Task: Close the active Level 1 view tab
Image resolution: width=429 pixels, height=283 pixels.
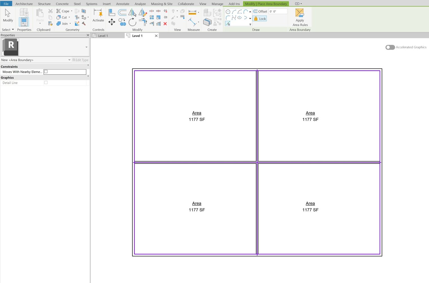Action: pyautogui.click(x=156, y=36)
